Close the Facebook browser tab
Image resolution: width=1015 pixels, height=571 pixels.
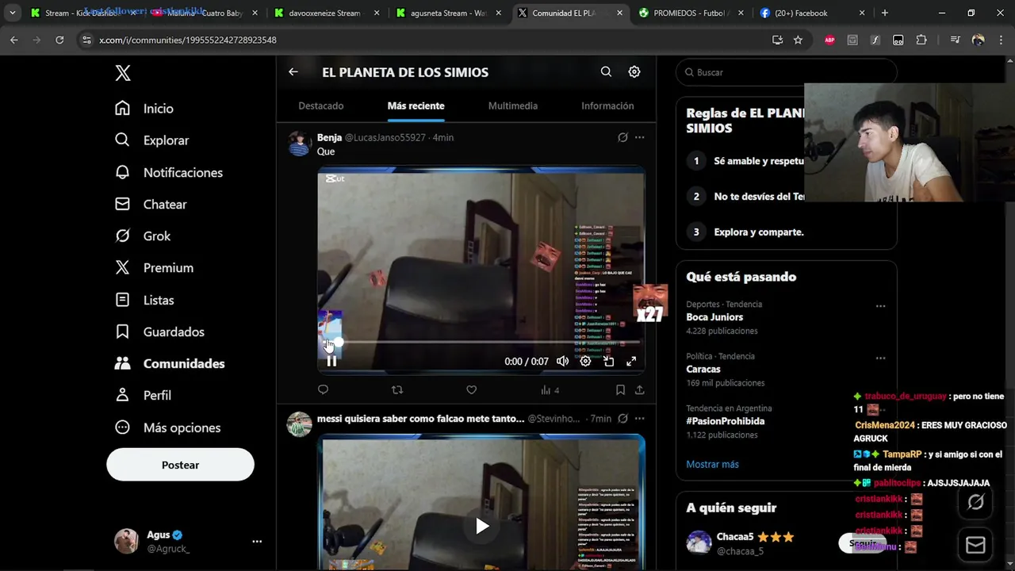click(x=862, y=13)
